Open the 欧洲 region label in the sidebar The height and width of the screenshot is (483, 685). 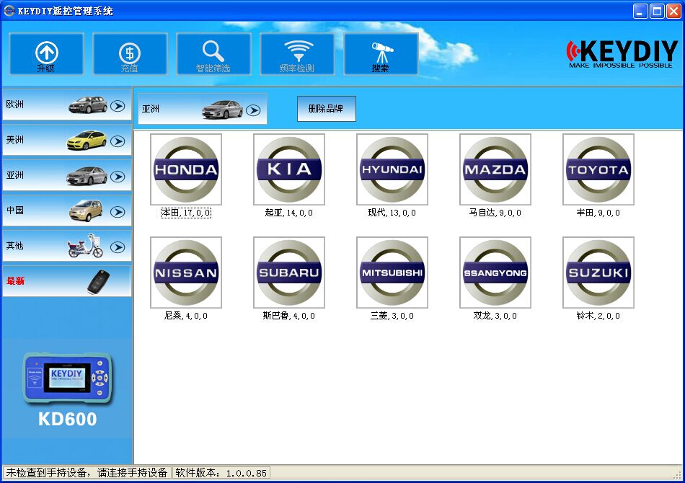point(15,105)
